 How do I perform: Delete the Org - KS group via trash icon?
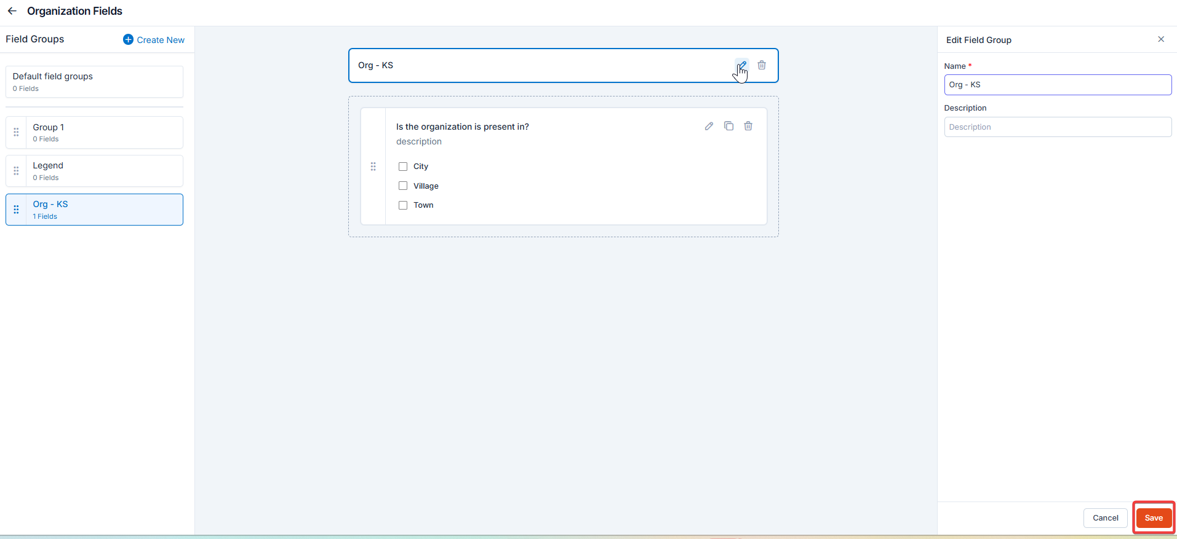762,65
